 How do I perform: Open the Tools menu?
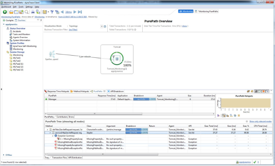21,7
